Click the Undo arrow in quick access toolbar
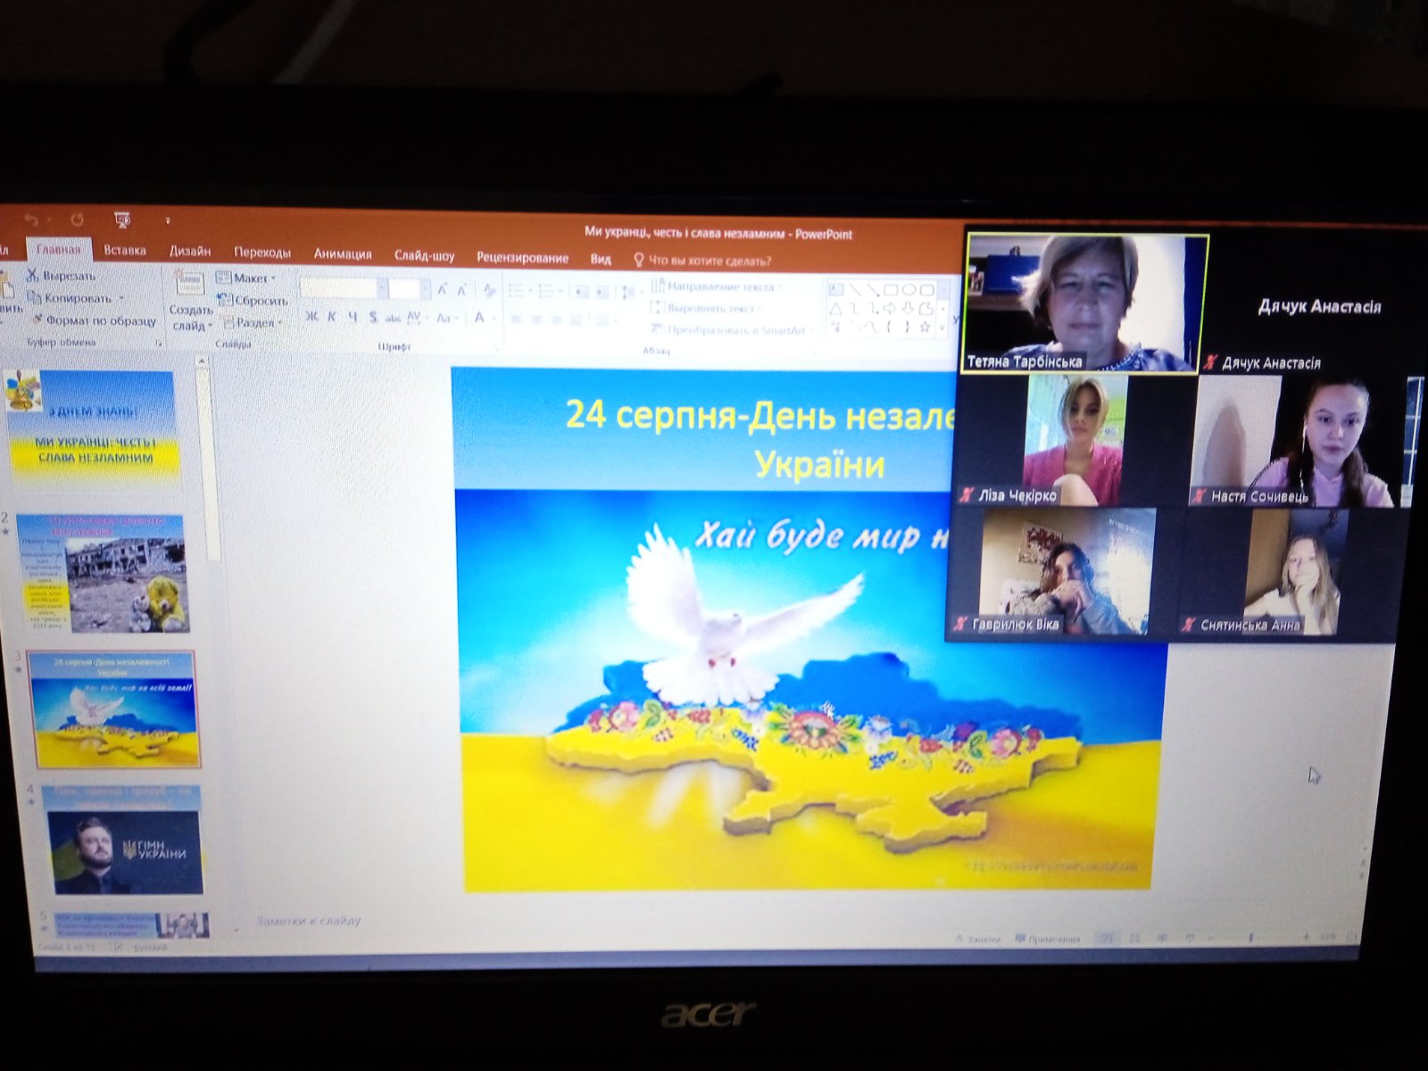The height and width of the screenshot is (1071, 1428). (x=33, y=220)
